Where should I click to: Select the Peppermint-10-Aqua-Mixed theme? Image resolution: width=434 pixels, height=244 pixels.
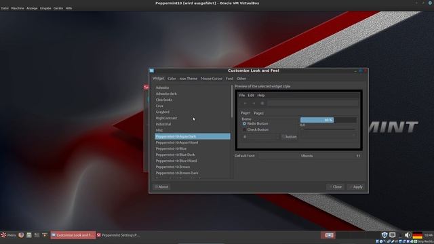193,142
